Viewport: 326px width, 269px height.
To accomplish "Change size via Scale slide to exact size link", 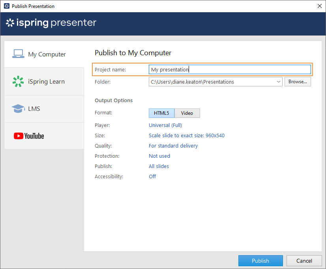I will (186, 135).
